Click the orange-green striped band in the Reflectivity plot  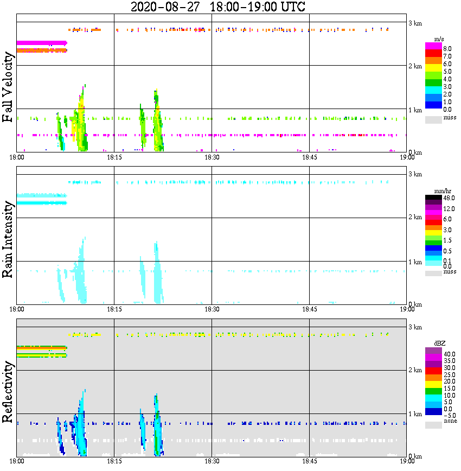(42, 348)
